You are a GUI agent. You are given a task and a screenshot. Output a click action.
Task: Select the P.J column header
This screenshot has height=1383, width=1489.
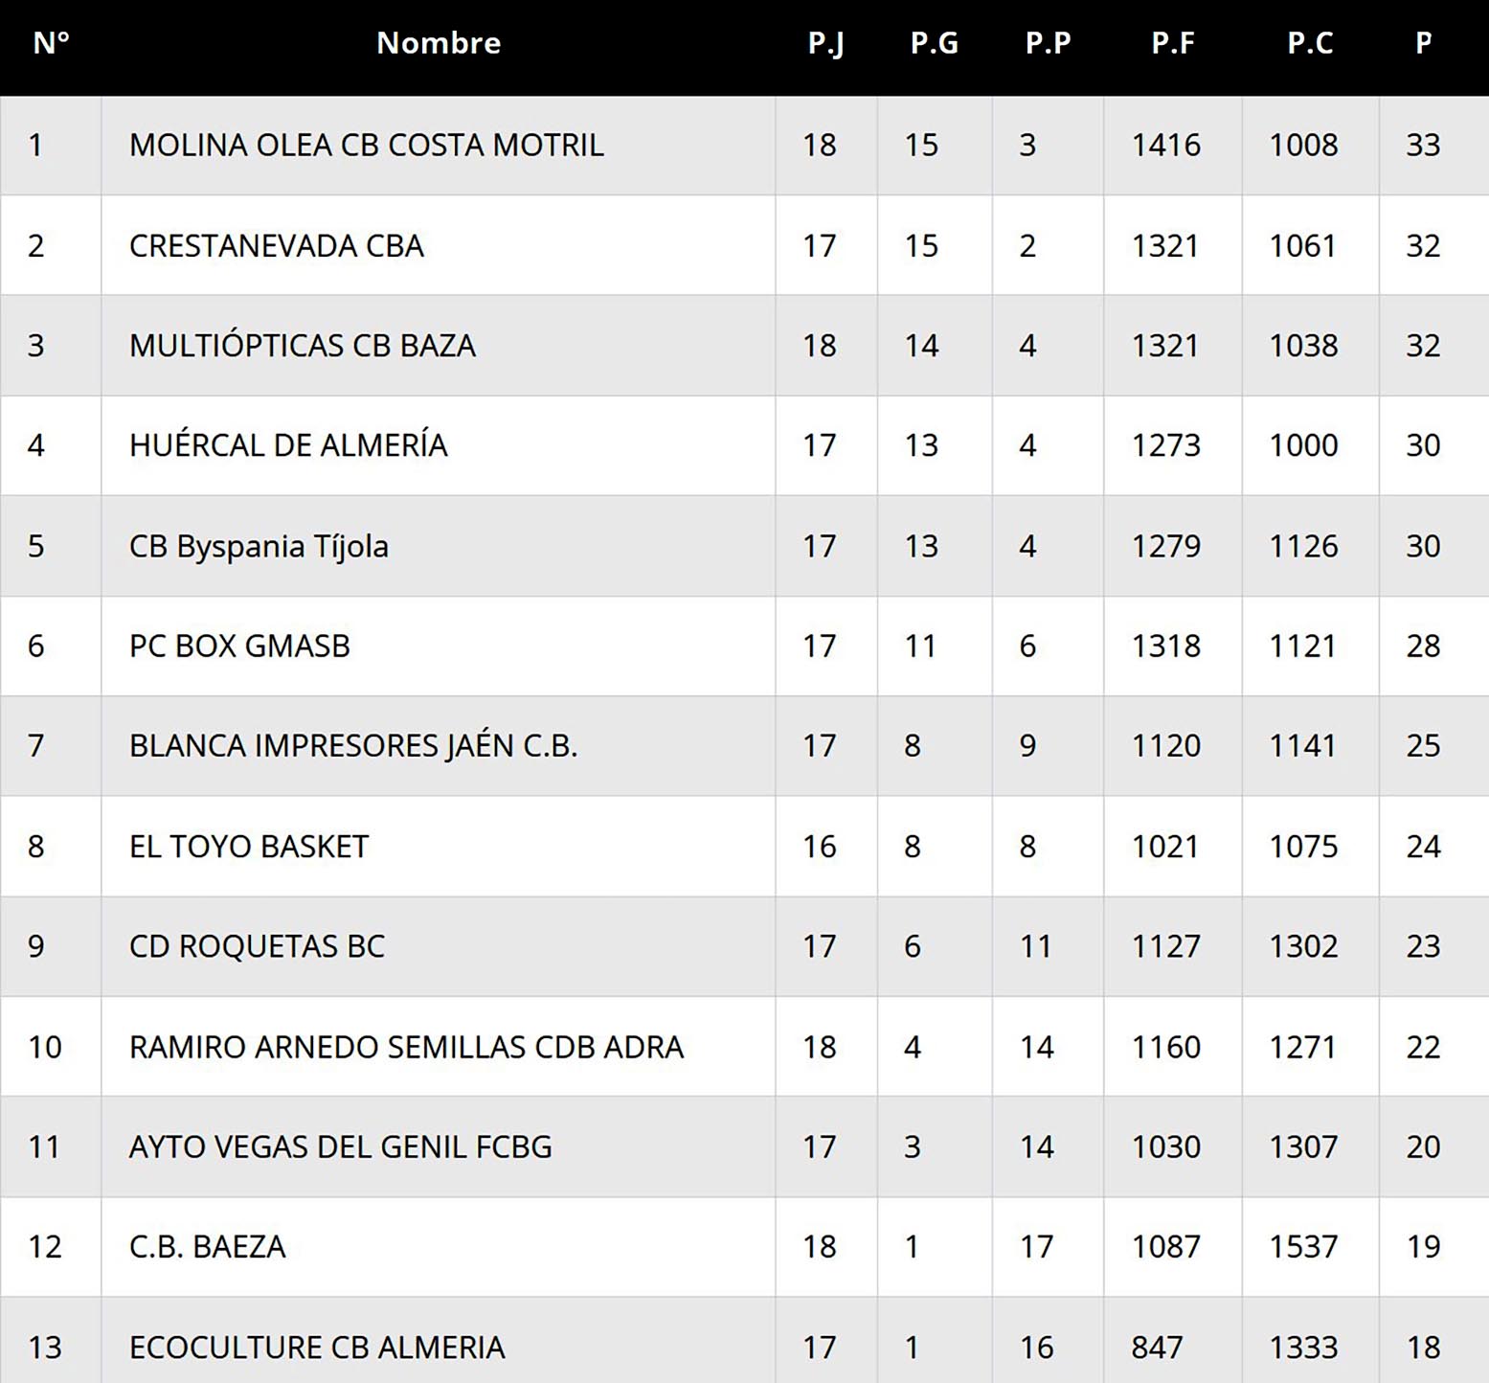[825, 43]
